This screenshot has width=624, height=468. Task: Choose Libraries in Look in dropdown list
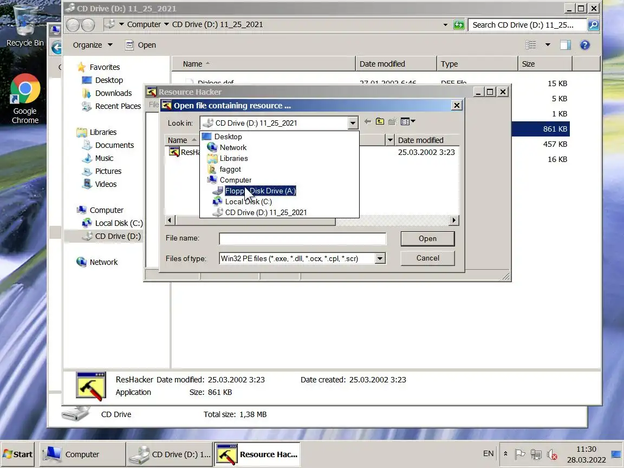point(233,158)
